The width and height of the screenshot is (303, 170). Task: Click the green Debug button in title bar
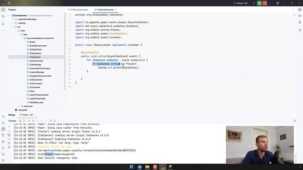pos(259,3)
